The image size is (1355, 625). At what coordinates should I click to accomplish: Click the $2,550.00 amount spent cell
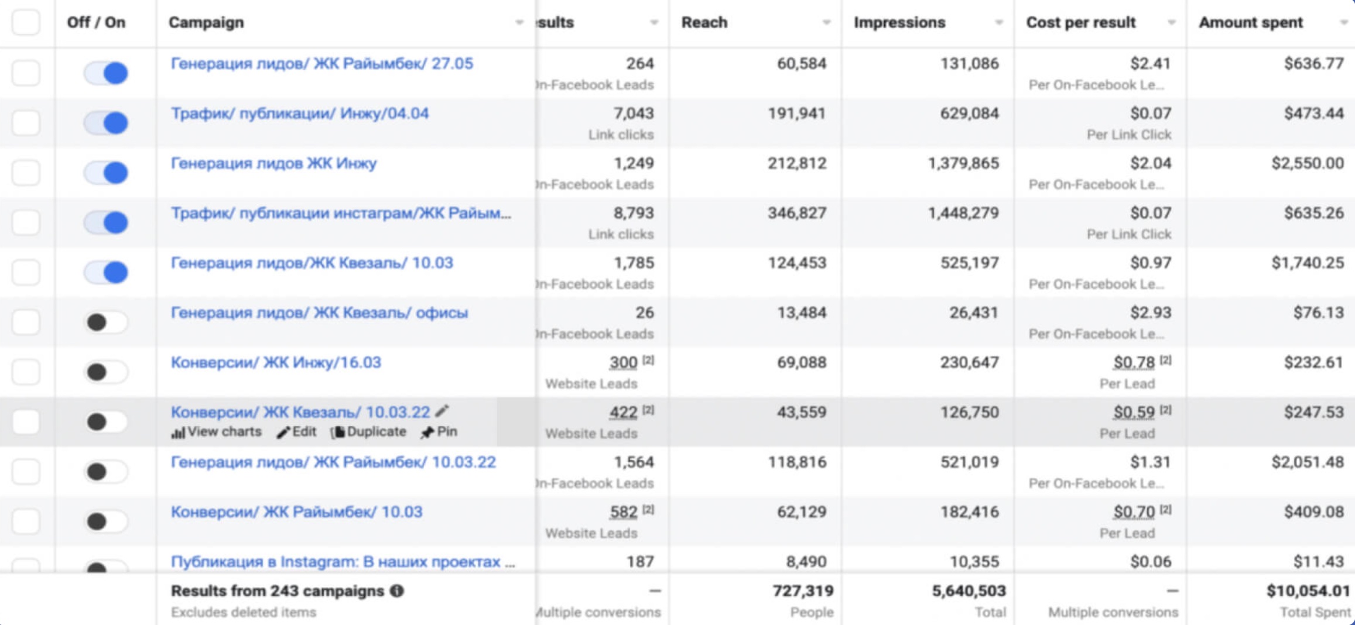[1307, 163]
